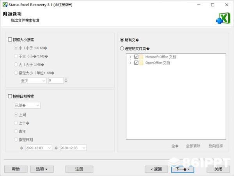Open the start date 2020-12-03 dropdown

39,148
